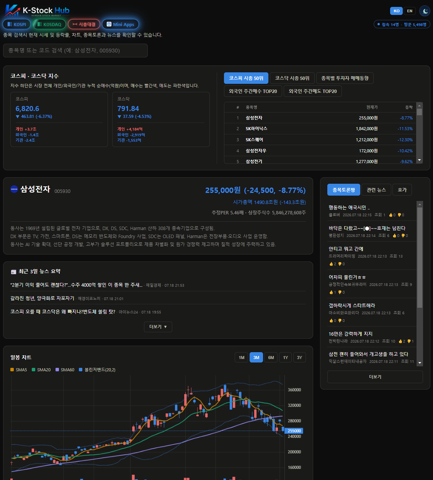The width and height of the screenshot is (433, 480).
Task: Switch language to EN
Action: pos(410,11)
